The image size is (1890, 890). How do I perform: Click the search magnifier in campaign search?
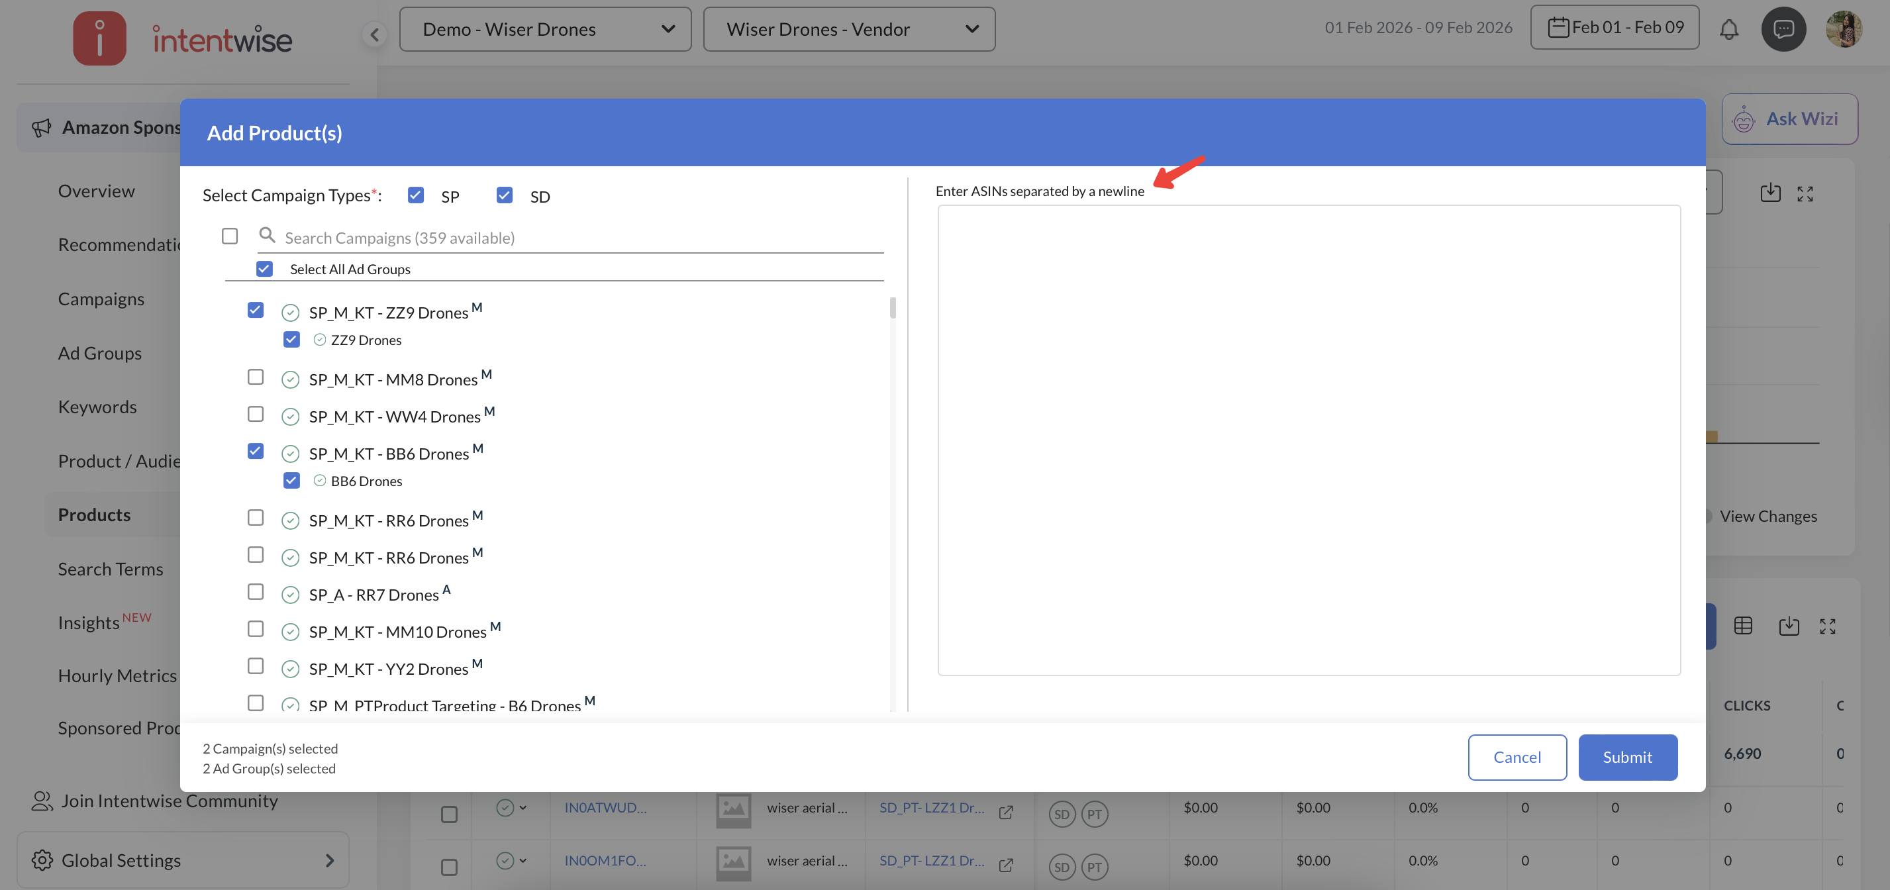pyautogui.click(x=267, y=236)
